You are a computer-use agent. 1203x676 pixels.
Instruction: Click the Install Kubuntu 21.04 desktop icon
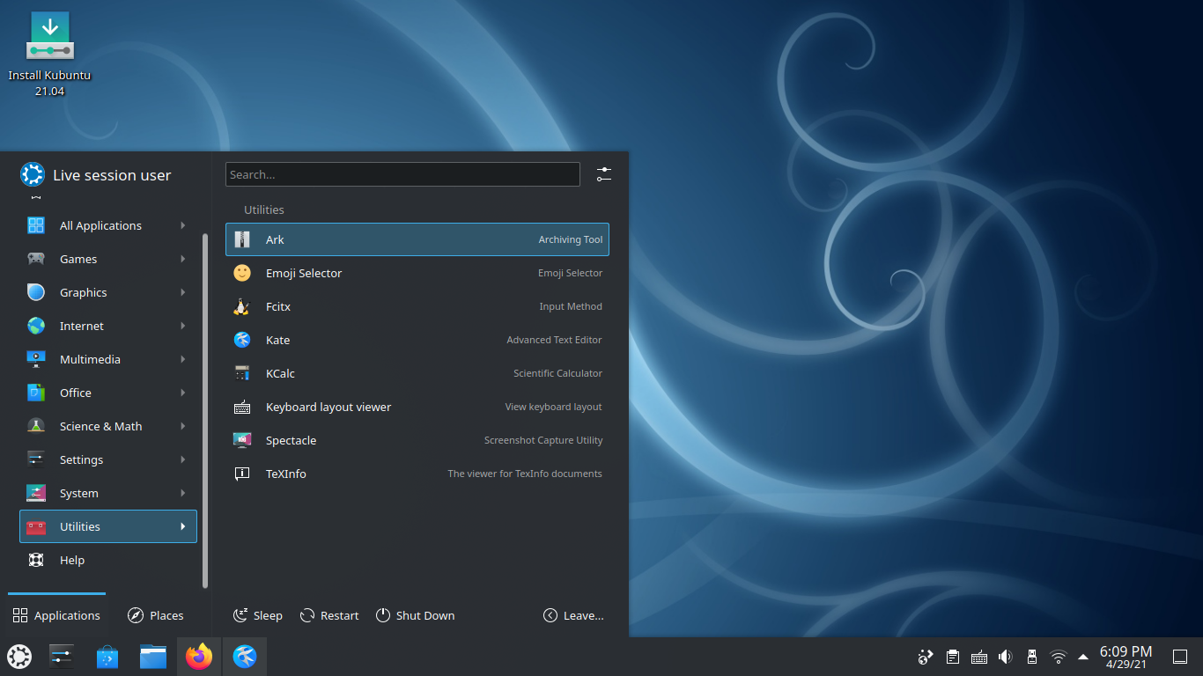click(x=49, y=54)
